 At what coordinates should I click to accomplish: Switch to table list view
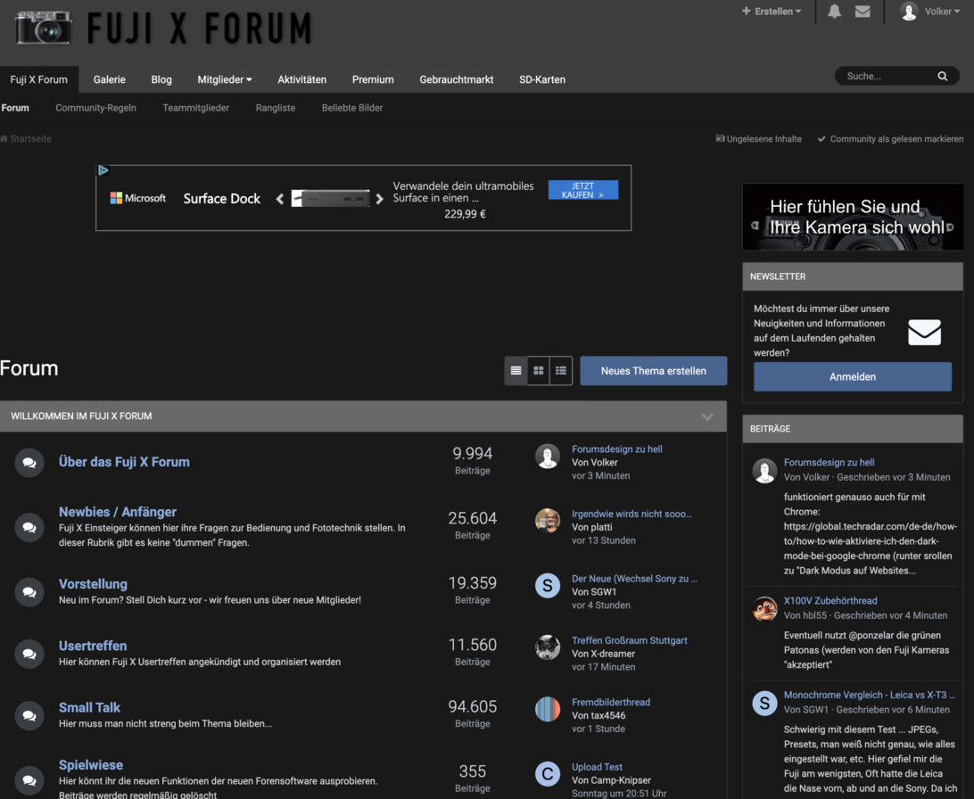click(x=516, y=370)
